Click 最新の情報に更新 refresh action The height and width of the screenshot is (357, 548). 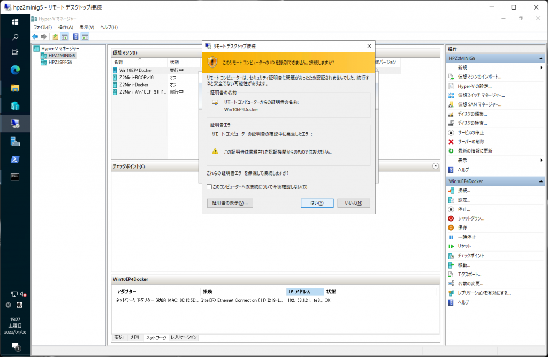click(475, 151)
